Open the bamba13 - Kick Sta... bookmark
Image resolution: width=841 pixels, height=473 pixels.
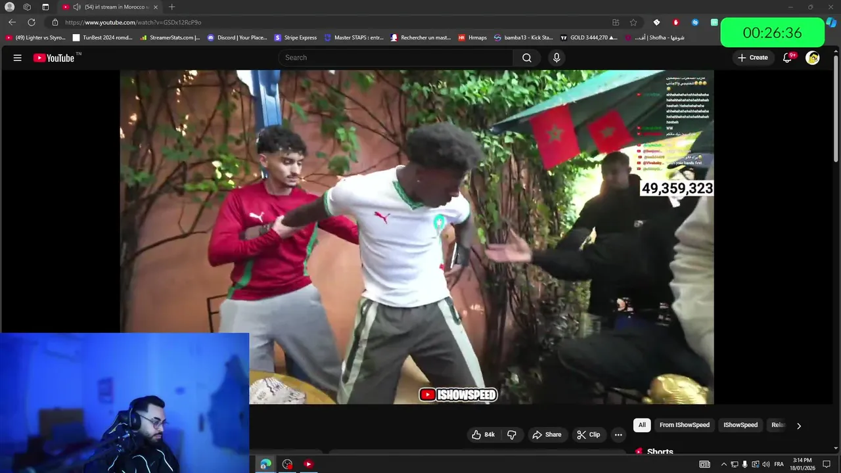click(524, 37)
